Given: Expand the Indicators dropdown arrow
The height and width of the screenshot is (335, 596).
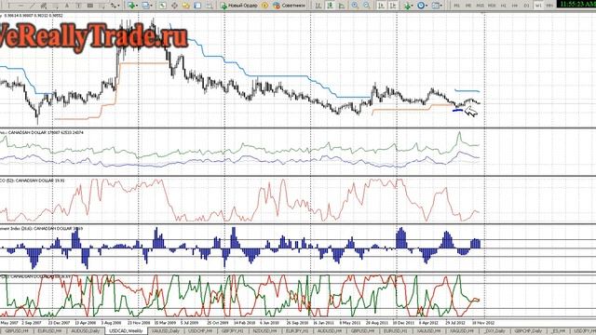Looking at the screenshot, I should pyautogui.click(x=412, y=6).
